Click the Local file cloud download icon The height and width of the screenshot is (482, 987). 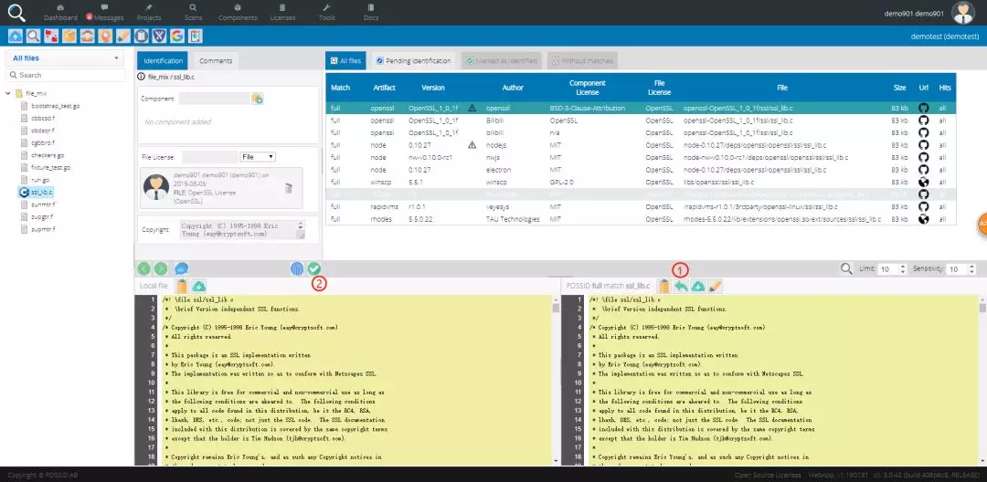point(199,286)
